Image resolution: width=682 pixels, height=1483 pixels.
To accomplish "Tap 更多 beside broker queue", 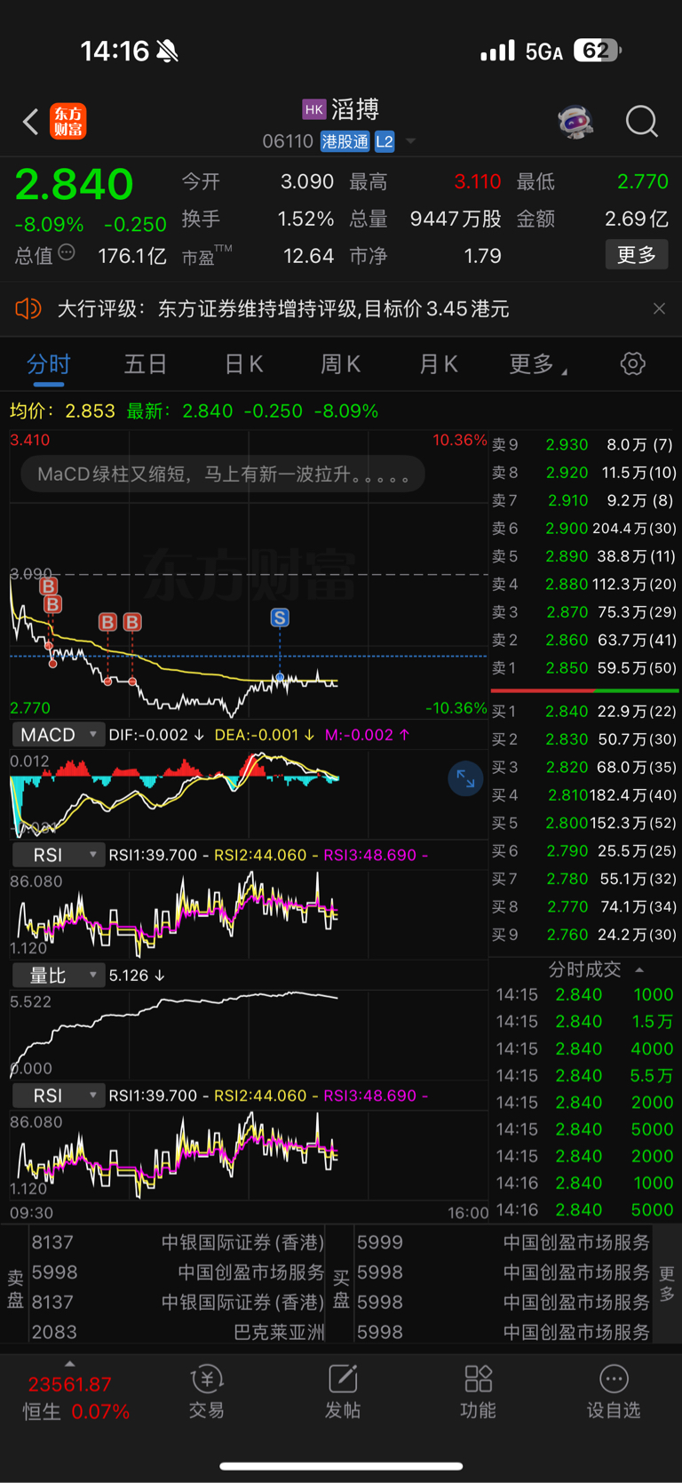I will click(x=667, y=1283).
